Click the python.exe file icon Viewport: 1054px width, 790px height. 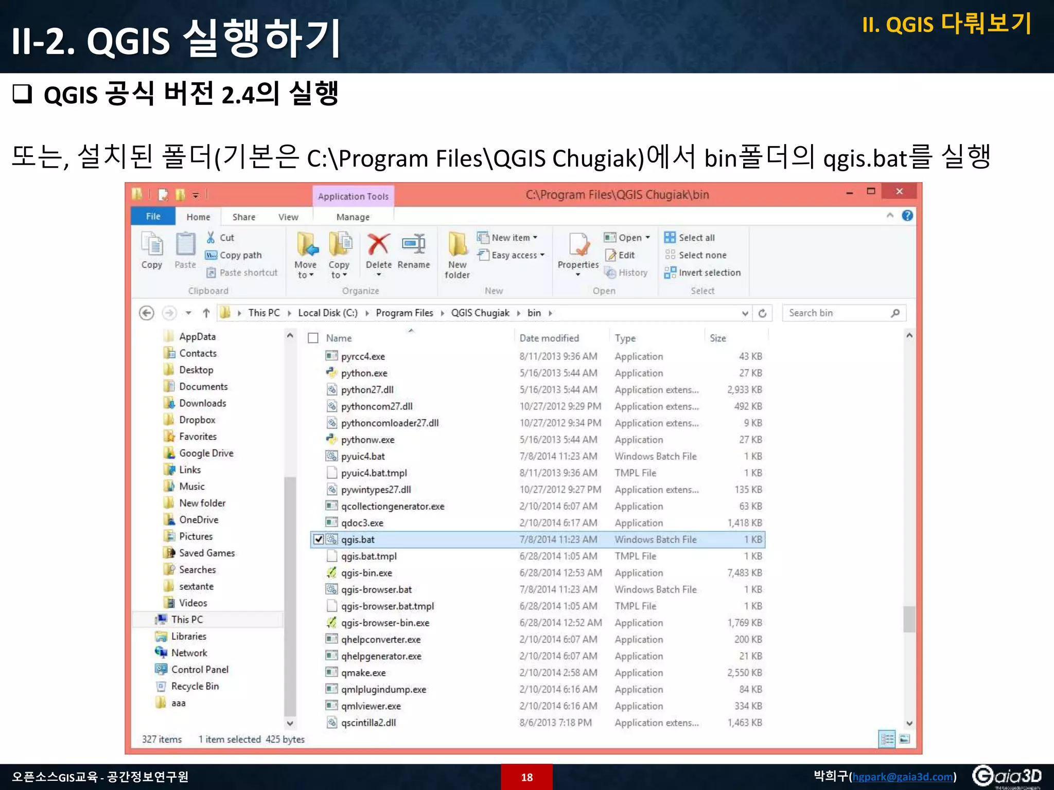pyautogui.click(x=331, y=373)
